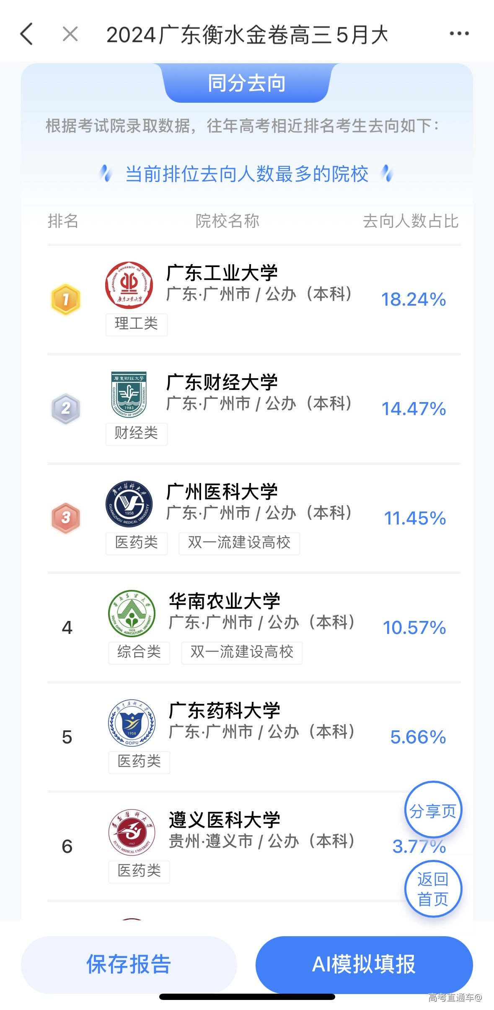The image size is (494, 1010).
Task: Tap the back arrow icon
Action: point(27,34)
